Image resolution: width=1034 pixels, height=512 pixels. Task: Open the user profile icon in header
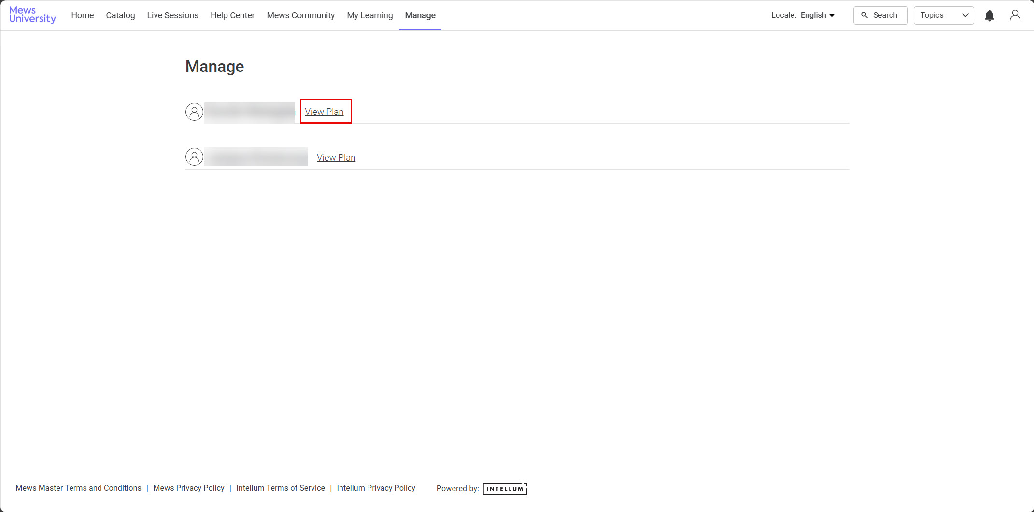(1015, 15)
